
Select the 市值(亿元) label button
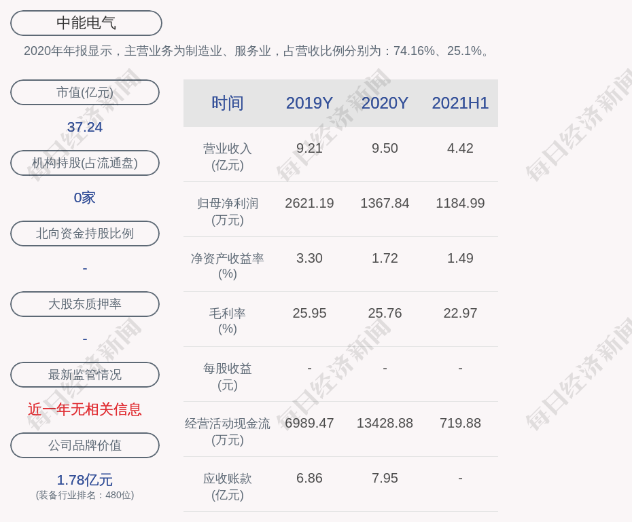85,92
